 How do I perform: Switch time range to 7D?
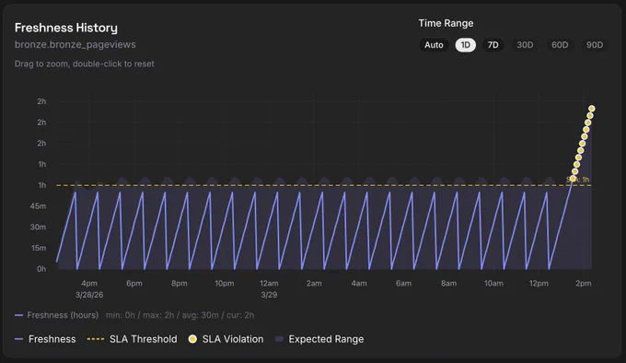[493, 45]
